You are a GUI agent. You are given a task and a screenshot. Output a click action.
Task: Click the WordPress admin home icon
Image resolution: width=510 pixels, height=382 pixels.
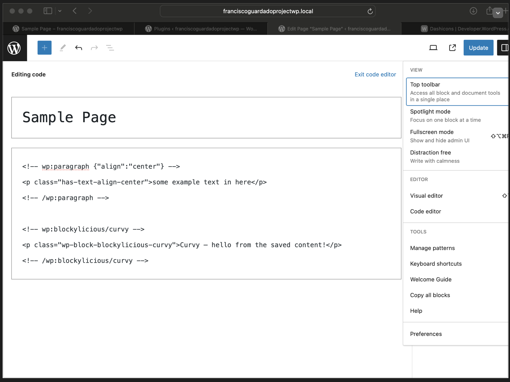14,48
